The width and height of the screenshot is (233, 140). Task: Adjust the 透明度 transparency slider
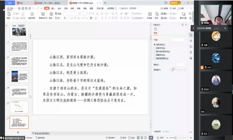(173, 70)
